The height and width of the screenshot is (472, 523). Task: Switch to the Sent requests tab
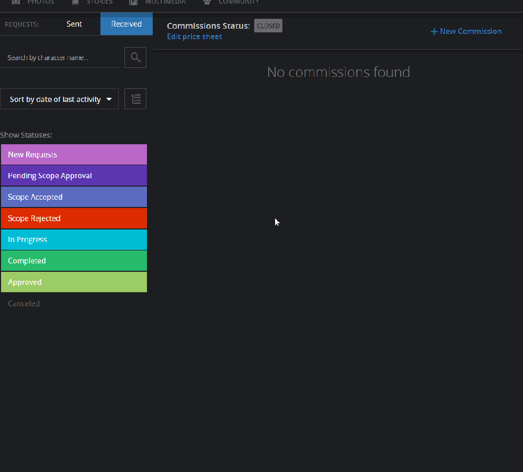(x=74, y=24)
